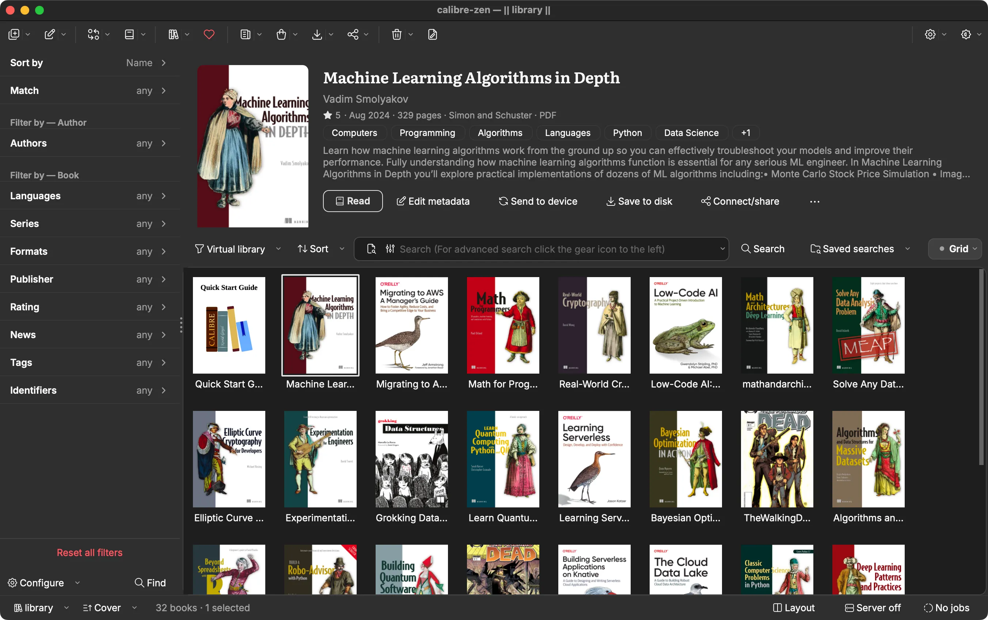
Task: Expand the Authors filter row
Action: pyautogui.click(x=90, y=143)
